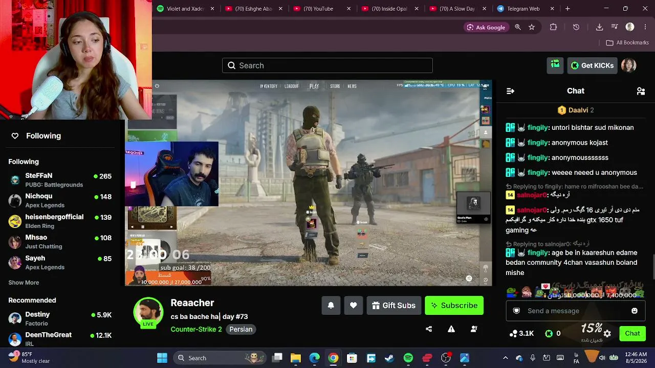The width and height of the screenshot is (655, 368).
Task: Open DeenTheGreat's recommended channel
Action: point(60,339)
